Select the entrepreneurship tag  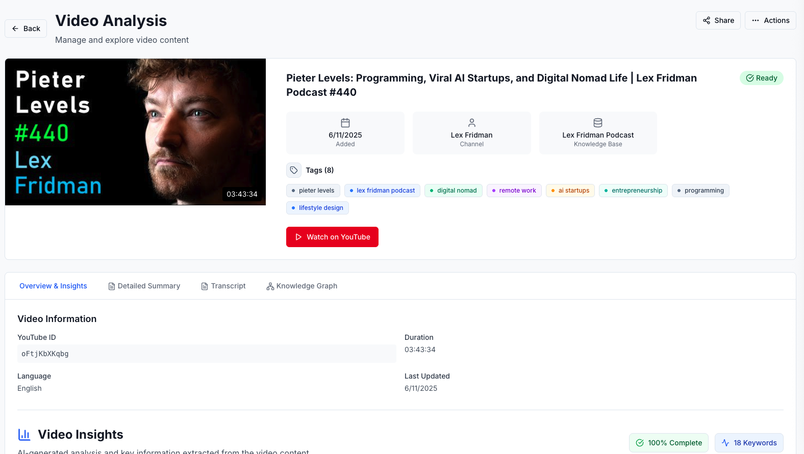[x=633, y=191]
